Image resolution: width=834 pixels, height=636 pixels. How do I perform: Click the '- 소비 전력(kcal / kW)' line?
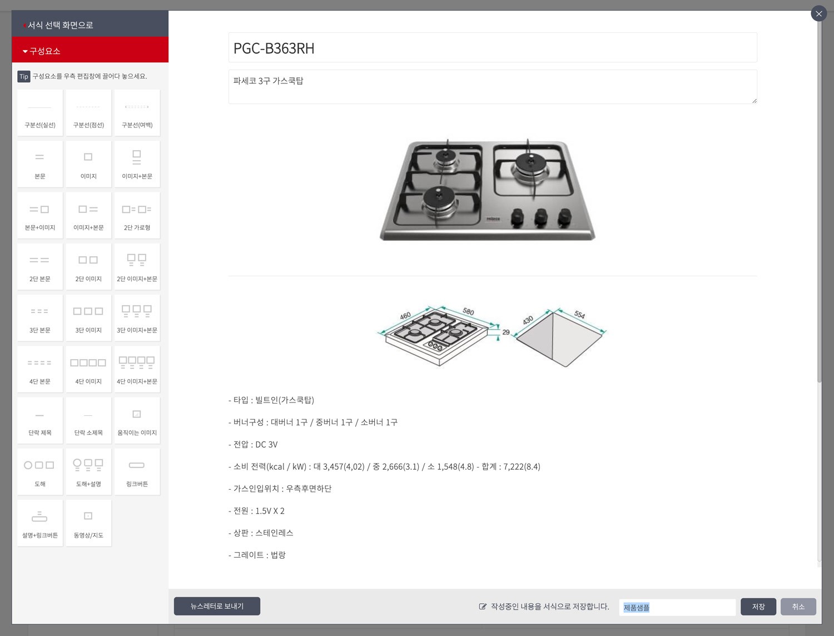click(384, 466)
